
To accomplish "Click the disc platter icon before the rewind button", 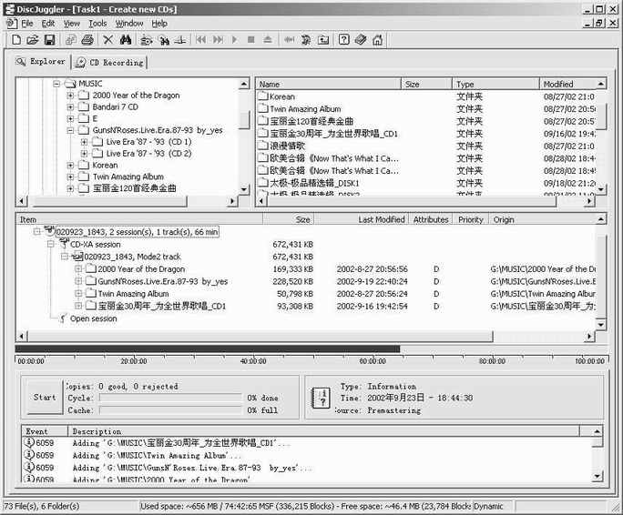I will click(x=180, y=40).
